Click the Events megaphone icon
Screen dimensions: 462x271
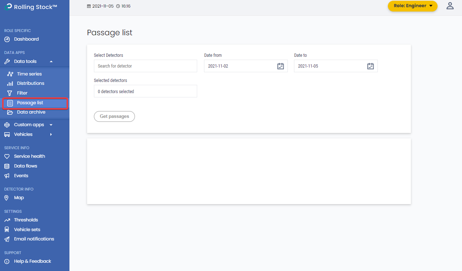pos(7,176)
